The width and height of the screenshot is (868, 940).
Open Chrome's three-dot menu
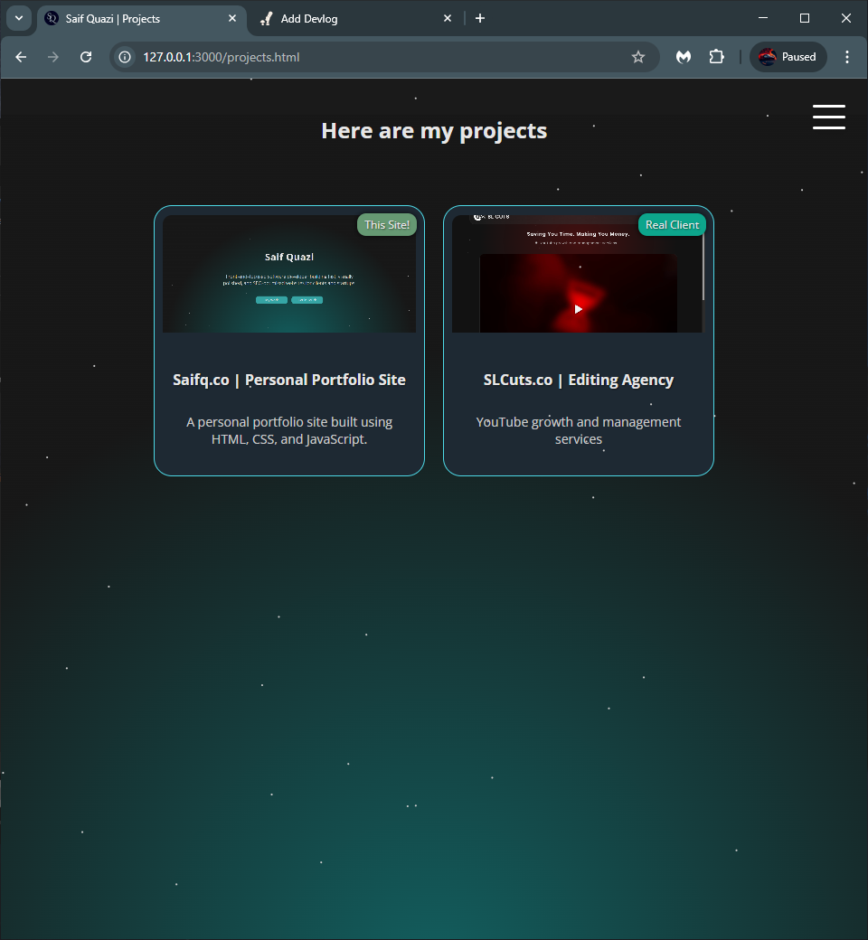847,57
